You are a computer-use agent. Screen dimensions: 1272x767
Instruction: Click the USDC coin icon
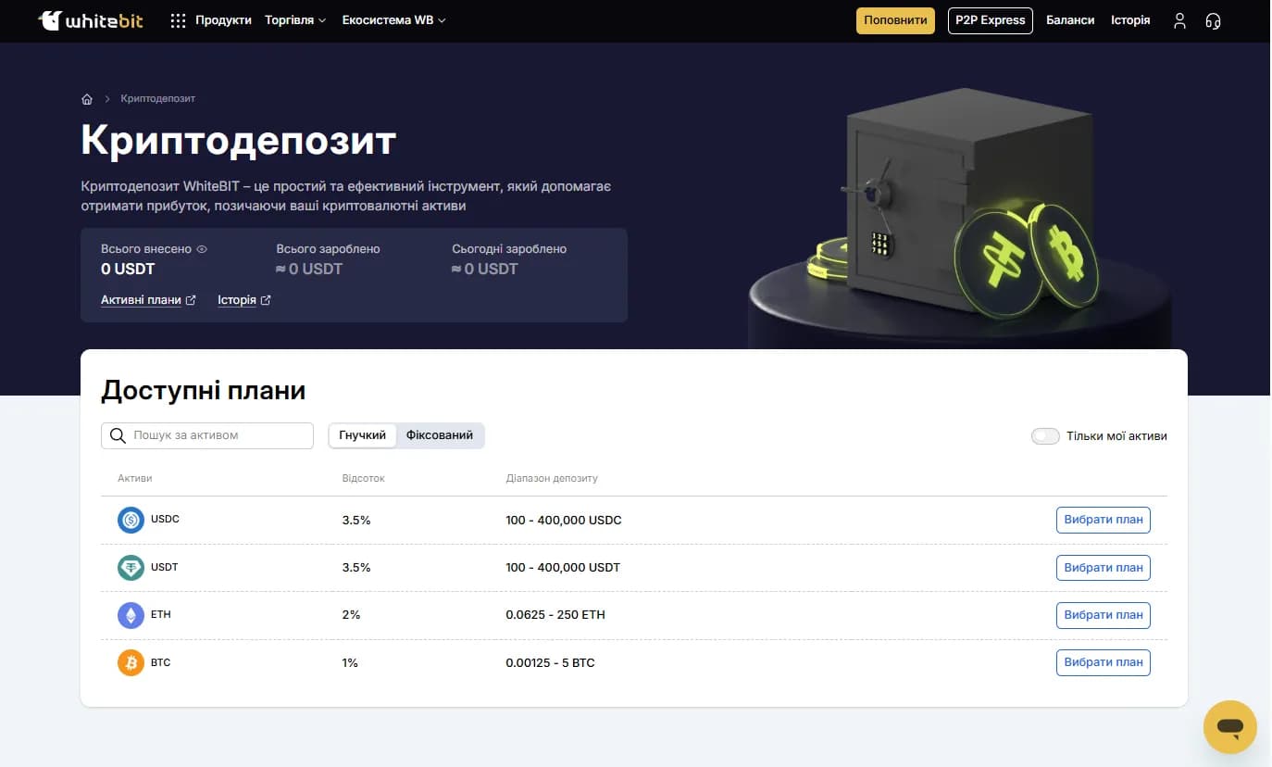131,520
